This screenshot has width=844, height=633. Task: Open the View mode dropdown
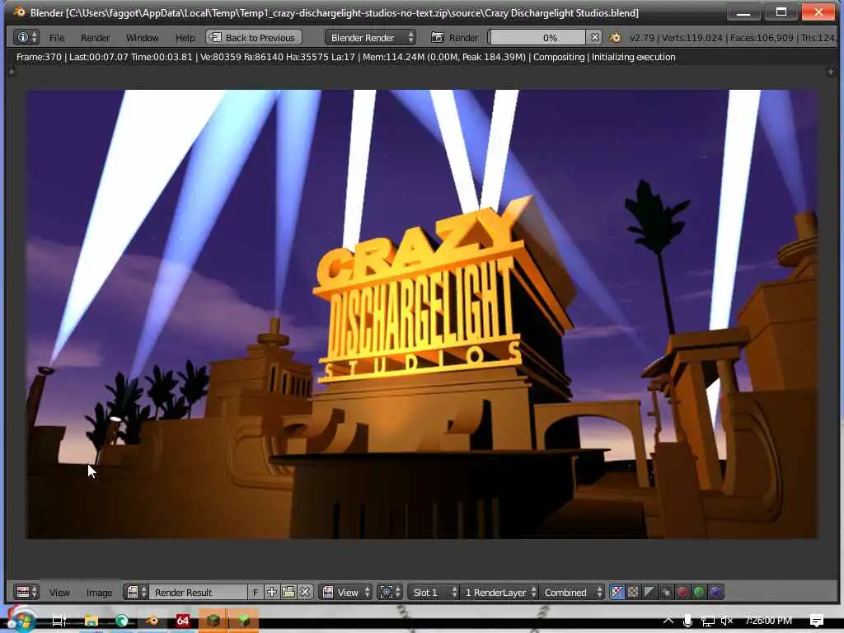pos(345,592)
